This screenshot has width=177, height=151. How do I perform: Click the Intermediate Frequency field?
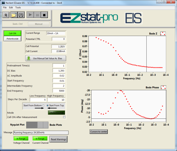(59, 86)
